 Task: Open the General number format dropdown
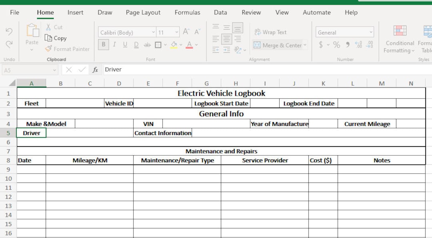(x=370, y=32)
